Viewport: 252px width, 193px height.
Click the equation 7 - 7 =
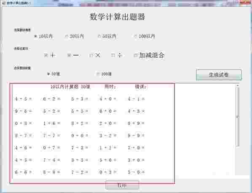(x=52, y=135)
